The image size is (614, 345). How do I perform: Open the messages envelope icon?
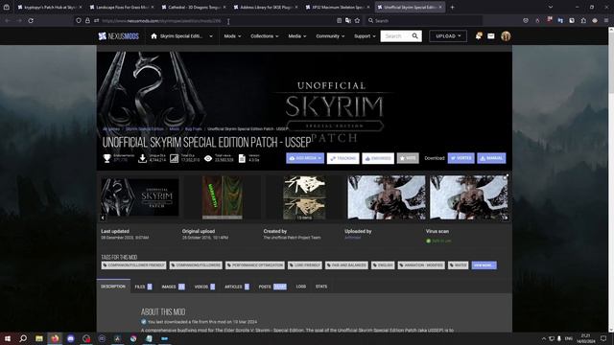(x=490, y=36)
